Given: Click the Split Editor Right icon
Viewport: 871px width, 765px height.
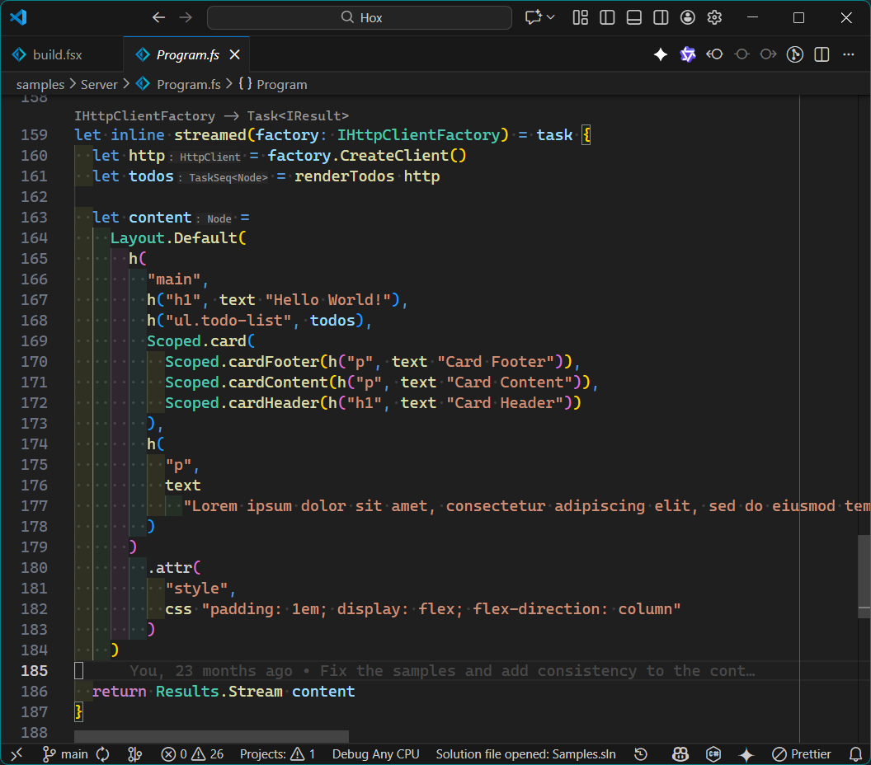Looking at the screenshot, I should tap(822, 54).
